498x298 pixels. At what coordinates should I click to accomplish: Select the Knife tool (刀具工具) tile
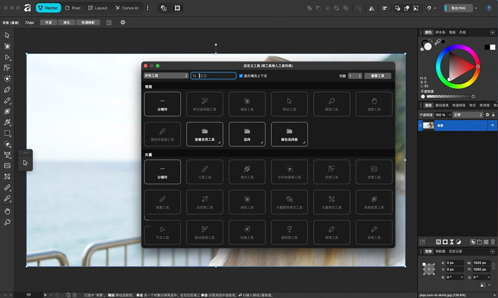click(205, 172)
